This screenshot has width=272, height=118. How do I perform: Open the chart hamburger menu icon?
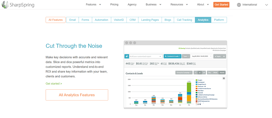(224, 78)
